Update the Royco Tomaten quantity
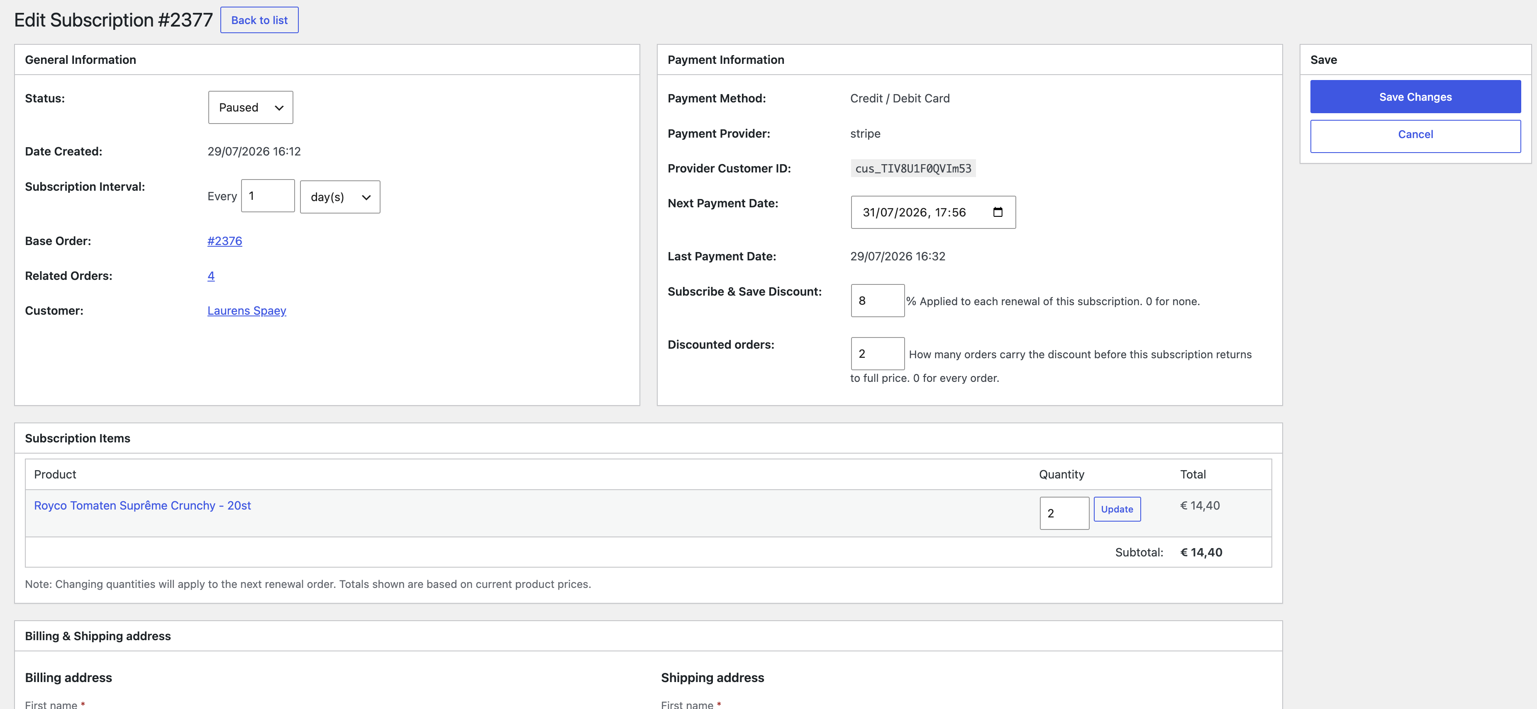The width and height of the screenshot is (1537, 709). point(1117,509)
